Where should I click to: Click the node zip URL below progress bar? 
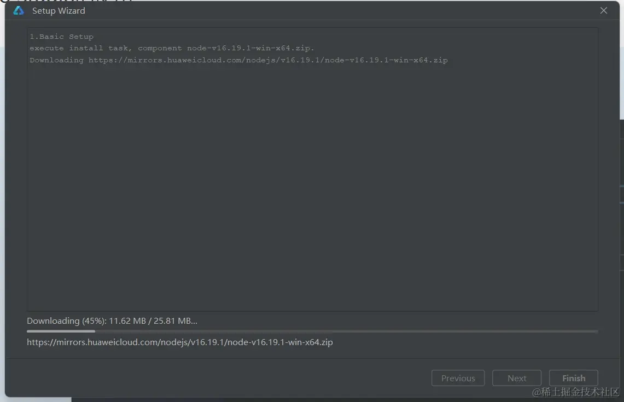(180, 342)
